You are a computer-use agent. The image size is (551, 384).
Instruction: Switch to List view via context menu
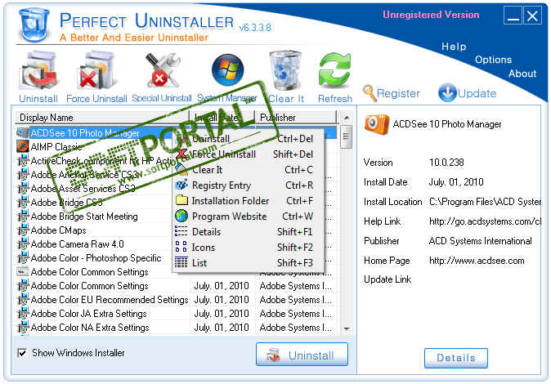[x=248, y=262]
